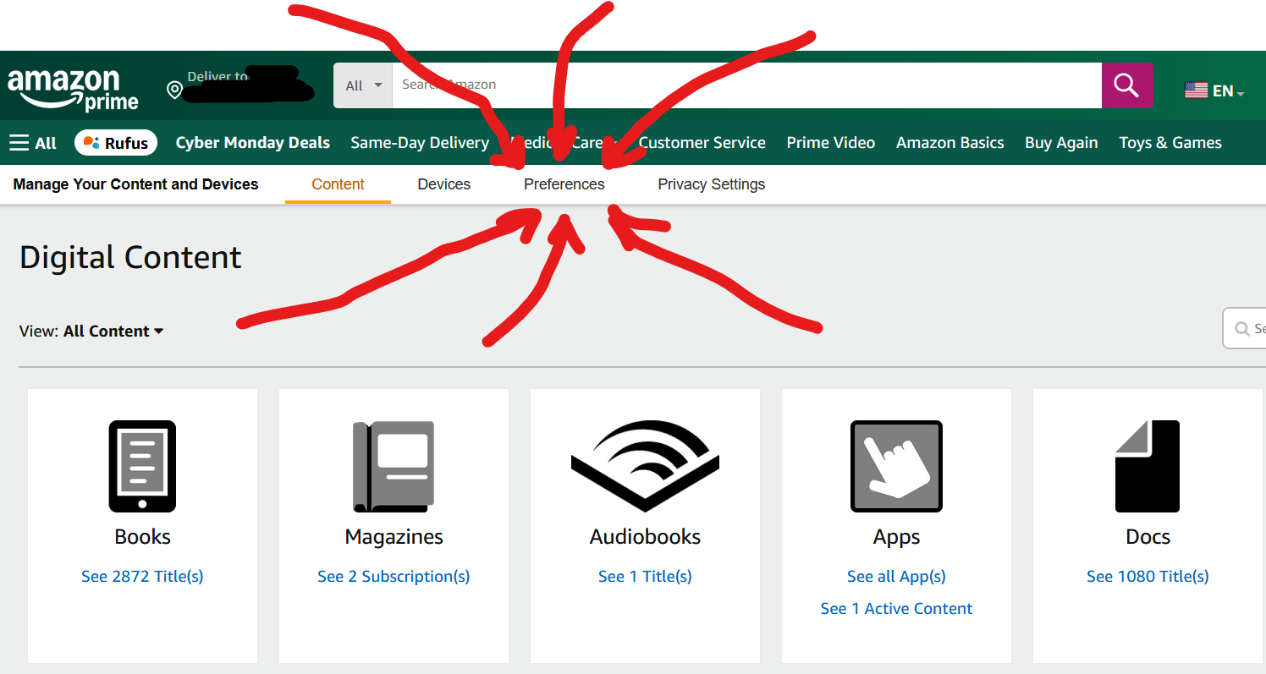The height and width of the screenshot is (674, 1266).
Task: Open the Rufus assistant
Action: [x=117, y=143]
